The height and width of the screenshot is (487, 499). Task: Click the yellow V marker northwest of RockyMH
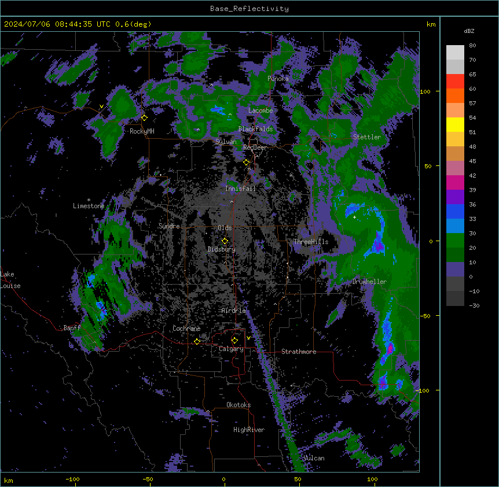click(101, 106)
